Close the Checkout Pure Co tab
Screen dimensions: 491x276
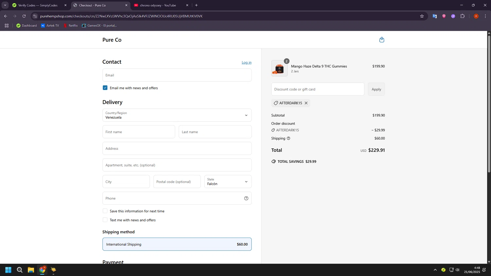coord(126,5)
